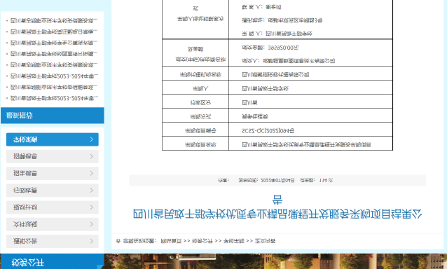This screenshot has width=447, height=269.
Task: Click the arrow icon beside 招生信息
Action: point(92,173)
